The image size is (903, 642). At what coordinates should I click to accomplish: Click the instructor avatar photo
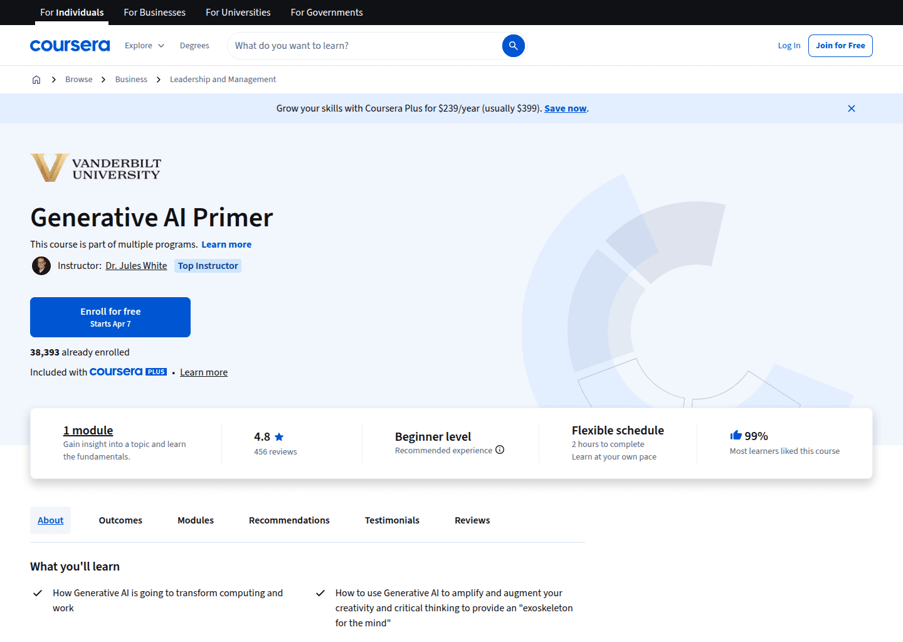pyautogui.click(x=41, y=265)
